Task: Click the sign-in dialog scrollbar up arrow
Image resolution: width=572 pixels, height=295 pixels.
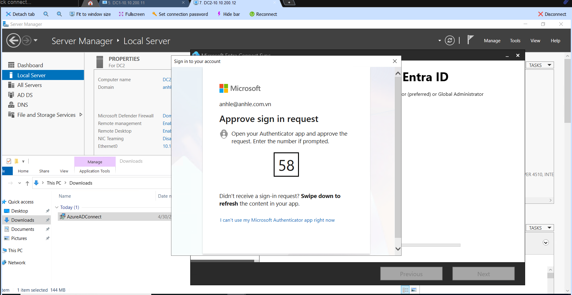Action: 398,73
